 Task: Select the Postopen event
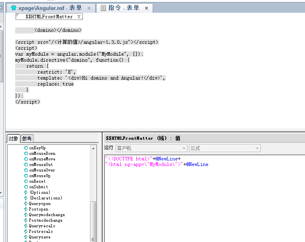pos(39,209)
